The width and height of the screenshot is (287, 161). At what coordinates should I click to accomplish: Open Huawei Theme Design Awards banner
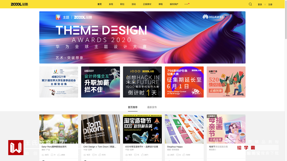142,38
